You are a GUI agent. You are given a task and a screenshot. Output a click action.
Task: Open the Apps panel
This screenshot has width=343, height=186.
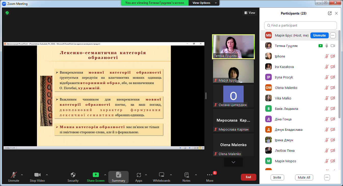point(139,175)
